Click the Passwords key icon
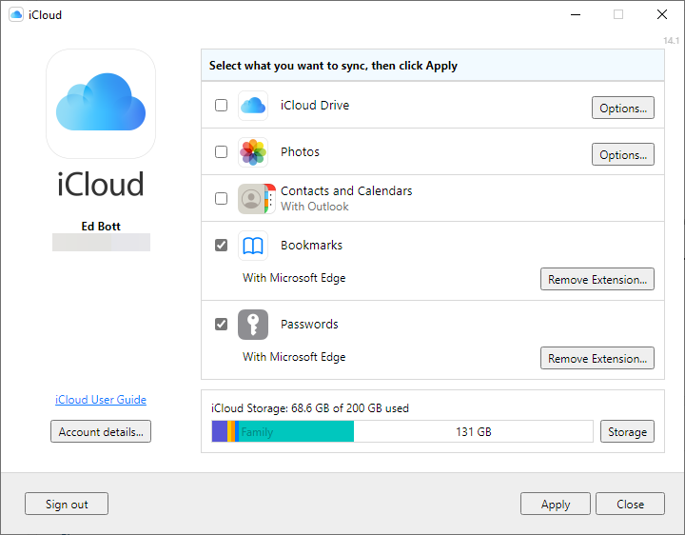The image size is (685, 535). (253, 325)
